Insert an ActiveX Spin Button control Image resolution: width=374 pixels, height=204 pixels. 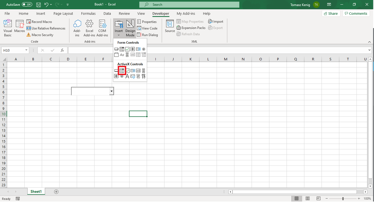click(116, 76)
